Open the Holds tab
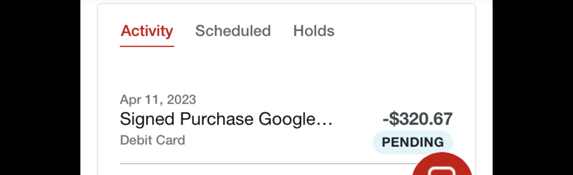The image size is (573, 175). (x=314, y=31)
